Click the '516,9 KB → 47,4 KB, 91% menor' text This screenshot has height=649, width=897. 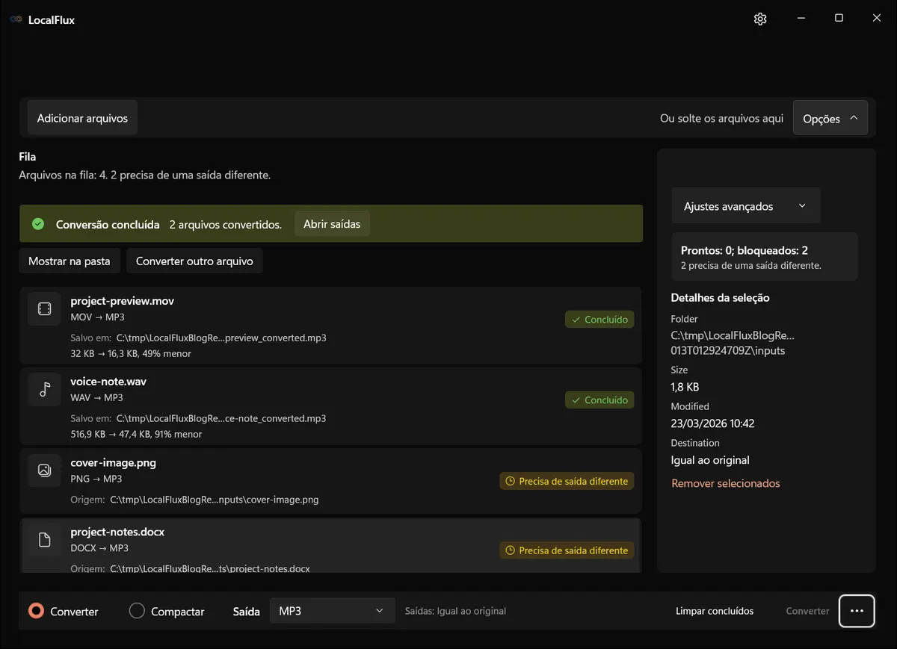pyautogui.click(x=136, y=434)
